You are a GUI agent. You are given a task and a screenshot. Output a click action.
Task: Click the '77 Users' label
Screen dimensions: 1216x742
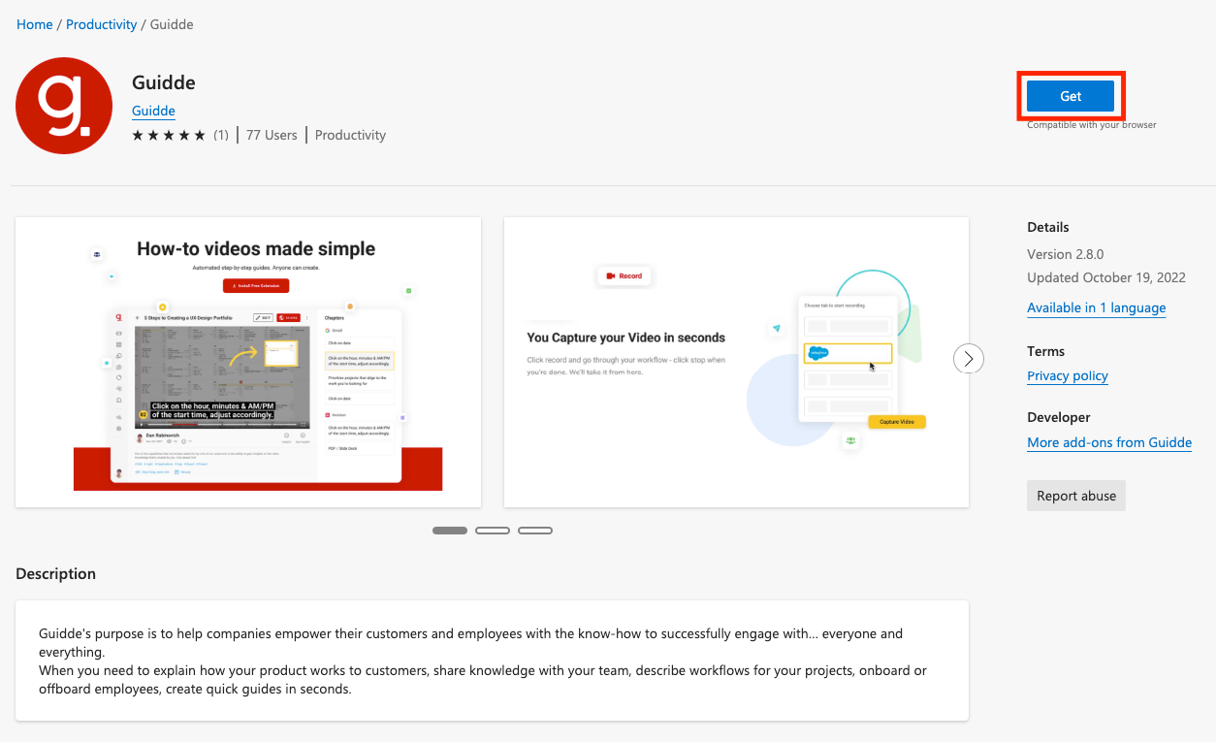271,135
